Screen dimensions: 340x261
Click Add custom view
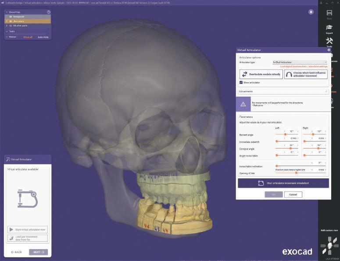(x=329, y=230)
